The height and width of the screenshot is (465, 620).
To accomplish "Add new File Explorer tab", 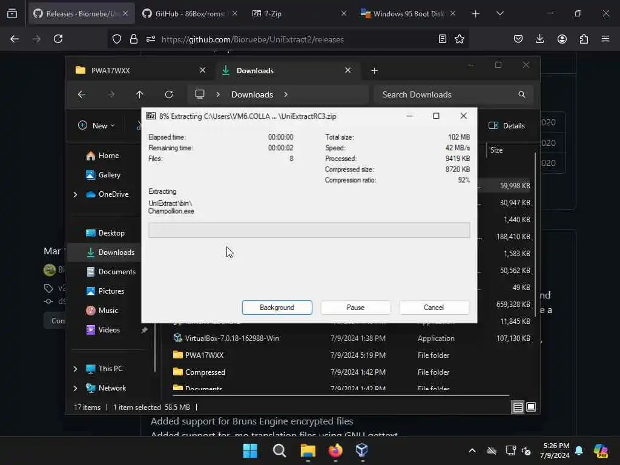I will (374, 70).
